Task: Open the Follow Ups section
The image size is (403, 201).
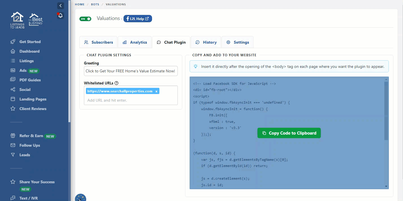Action: [29, 145]
